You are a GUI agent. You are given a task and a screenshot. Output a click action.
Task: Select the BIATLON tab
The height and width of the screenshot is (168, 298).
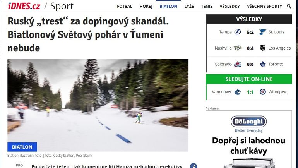[168, 6]
